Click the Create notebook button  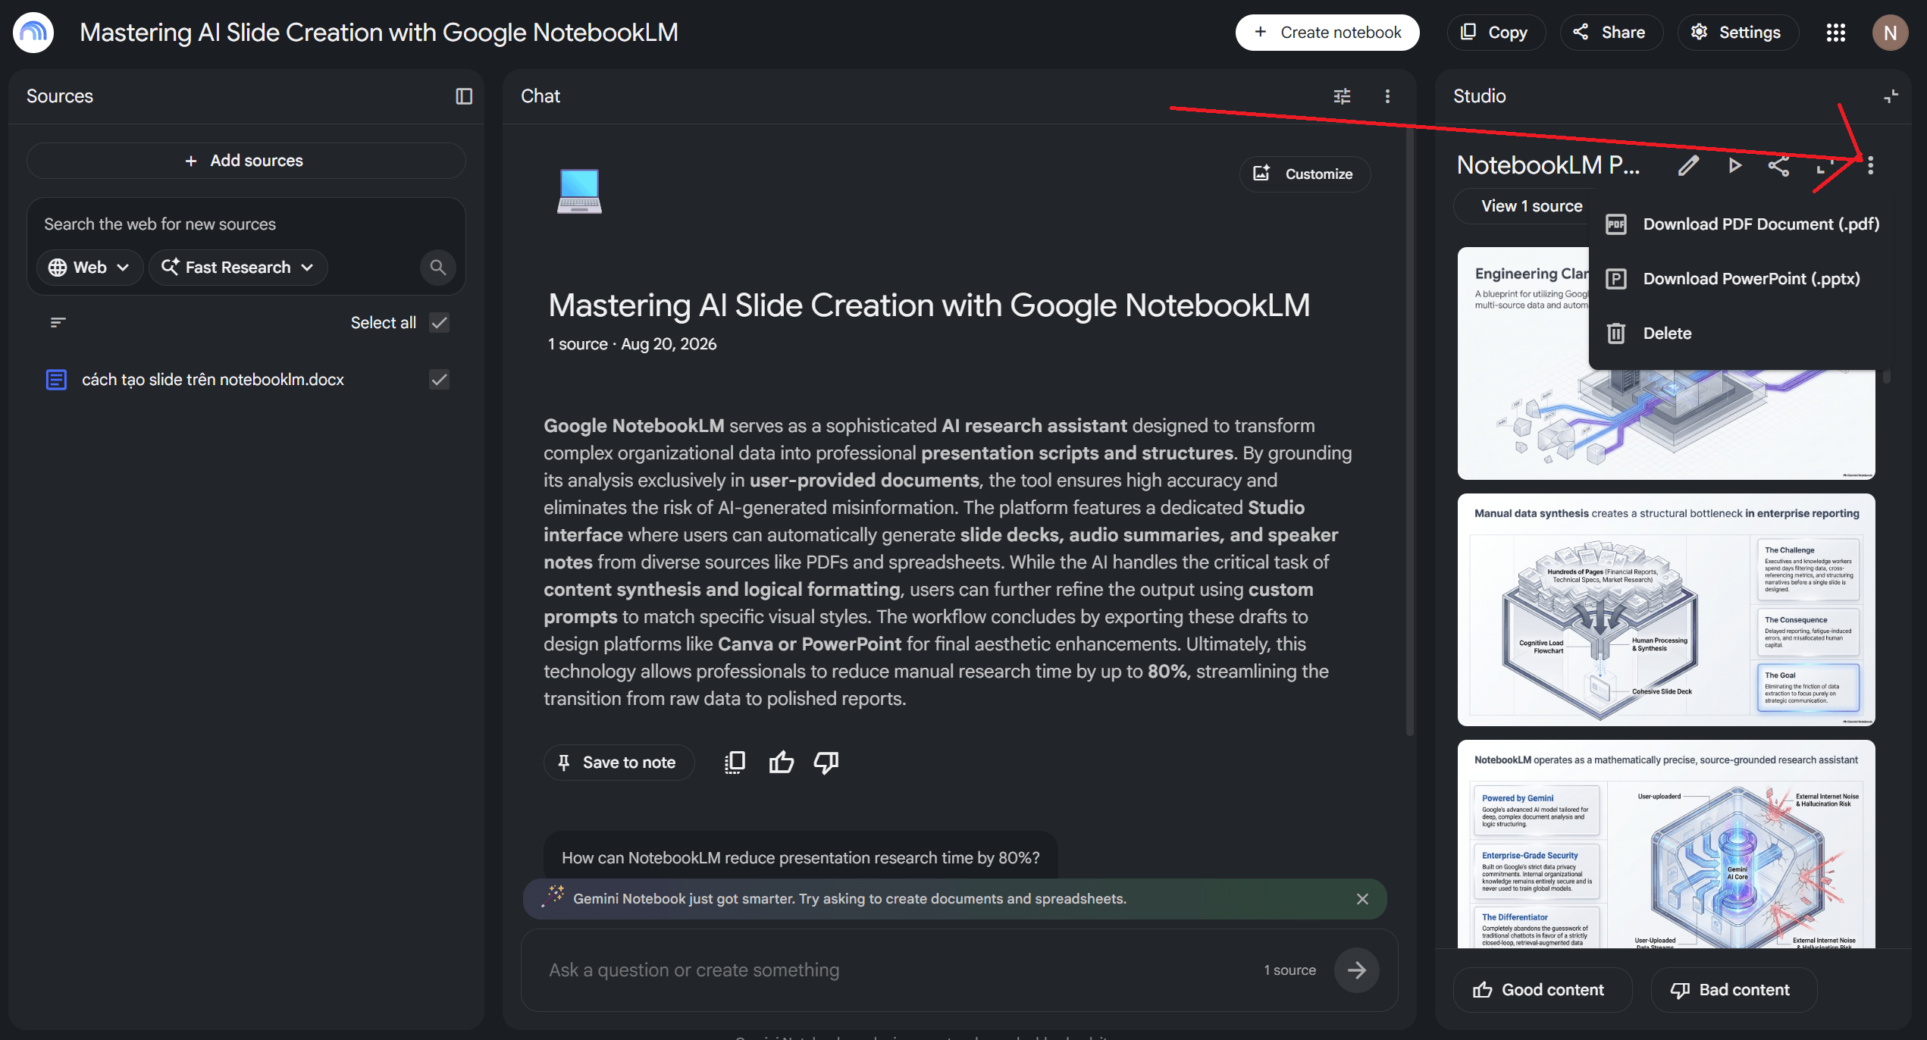(1327, 33)
